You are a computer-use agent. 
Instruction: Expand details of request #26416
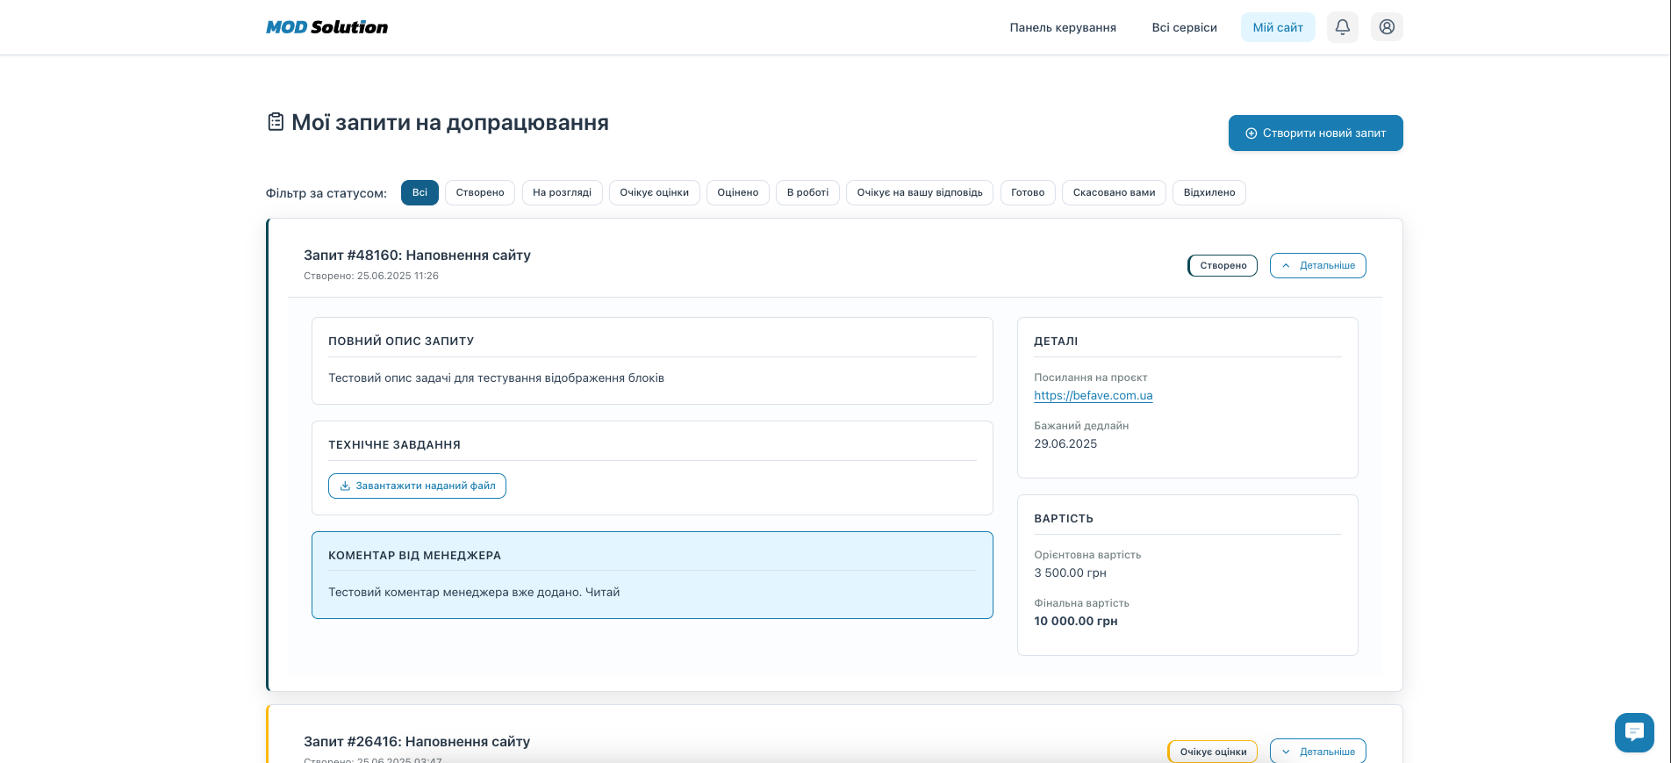[1317, 752]
